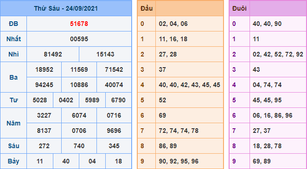Viewport: 307px width, 169px height.
Task: Click the Nhất row label
Action: click(x=13, y=39)
